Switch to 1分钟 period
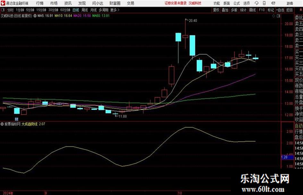 (x=20, y=10)
